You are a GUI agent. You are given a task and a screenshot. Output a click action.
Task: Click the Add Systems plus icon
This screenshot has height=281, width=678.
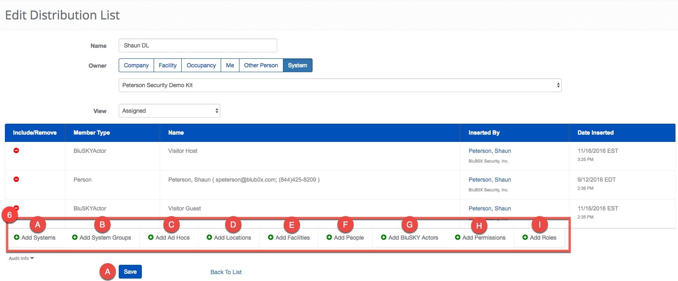(x=17, y=238)
